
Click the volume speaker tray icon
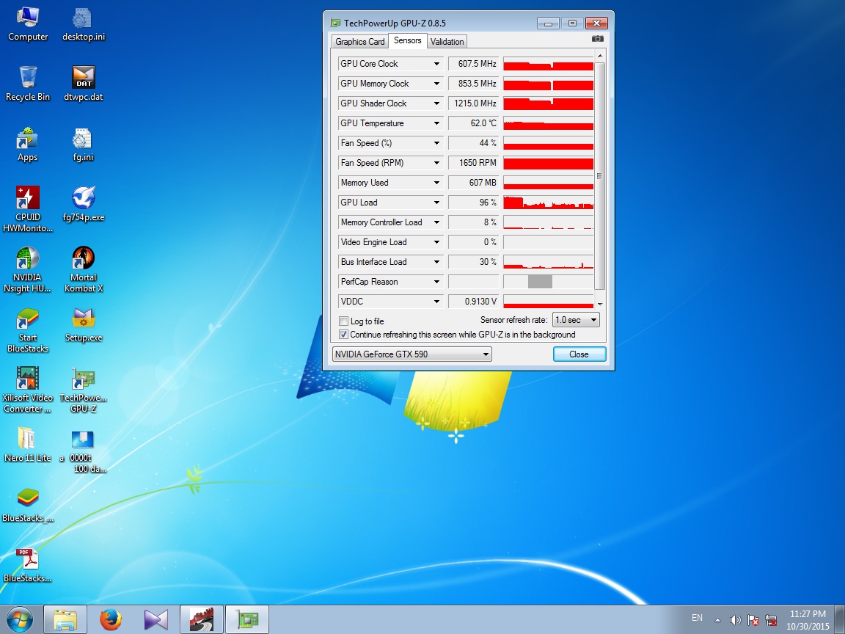pos(735,621)
